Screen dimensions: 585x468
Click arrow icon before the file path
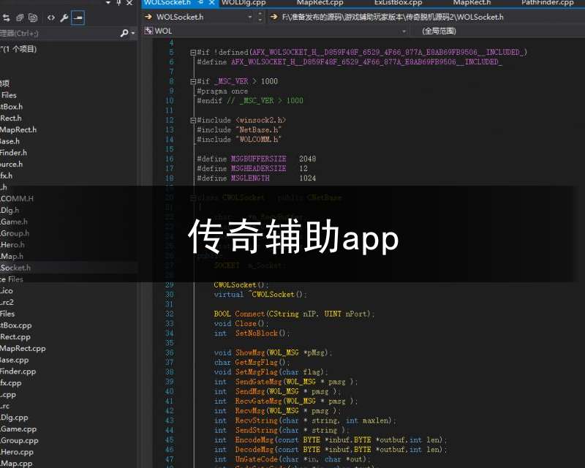tap(273, 17)
